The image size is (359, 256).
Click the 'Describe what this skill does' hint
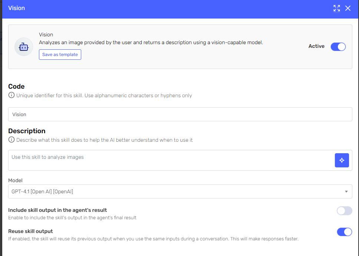105,140
